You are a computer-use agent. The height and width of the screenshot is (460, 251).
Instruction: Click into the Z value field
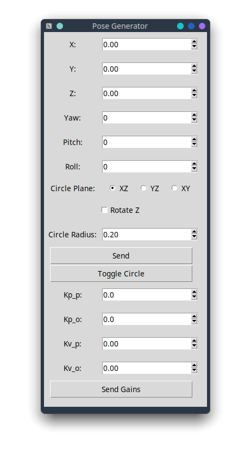(x=147, y=93)
